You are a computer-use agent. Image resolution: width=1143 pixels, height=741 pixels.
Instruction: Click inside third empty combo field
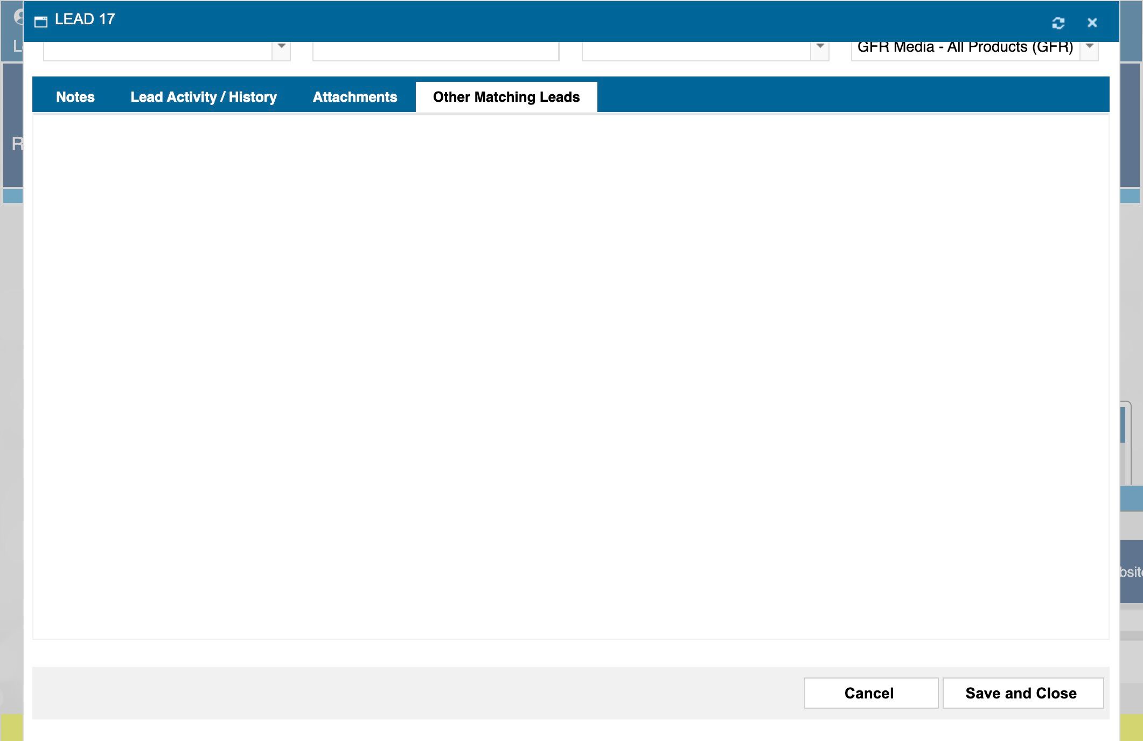pos(696,51)
